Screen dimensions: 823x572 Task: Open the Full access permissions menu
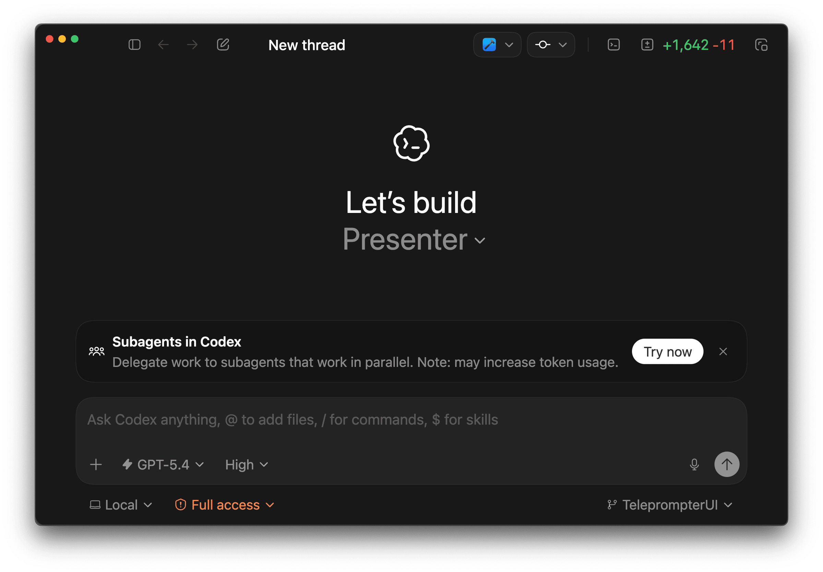(225, 505)
